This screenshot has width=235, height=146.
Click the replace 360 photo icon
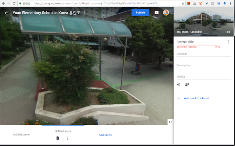point(228,32)
